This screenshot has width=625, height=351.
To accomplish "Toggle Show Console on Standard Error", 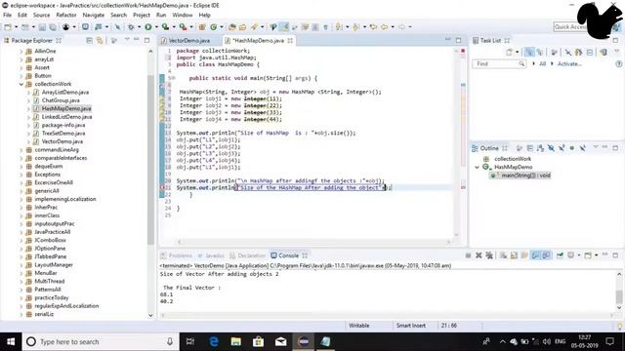I will click(x=546, y=255).
